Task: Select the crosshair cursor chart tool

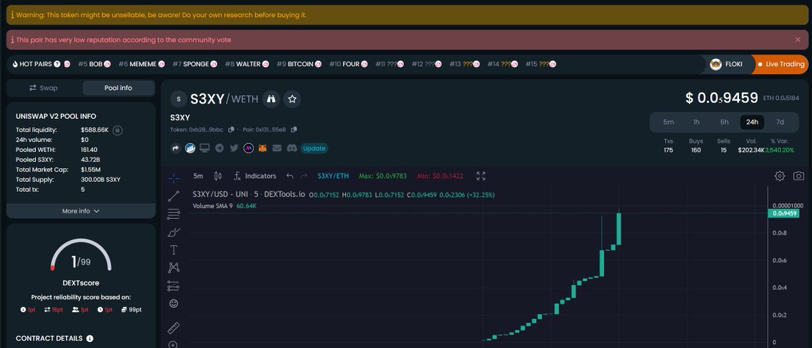Action: click(173, 178)
